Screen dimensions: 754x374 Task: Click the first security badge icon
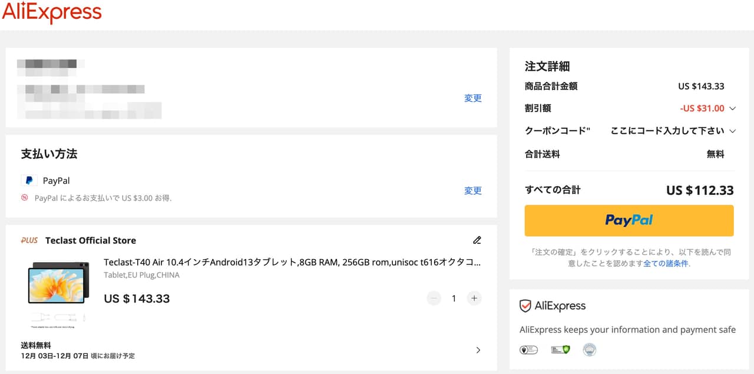point(528,350)
